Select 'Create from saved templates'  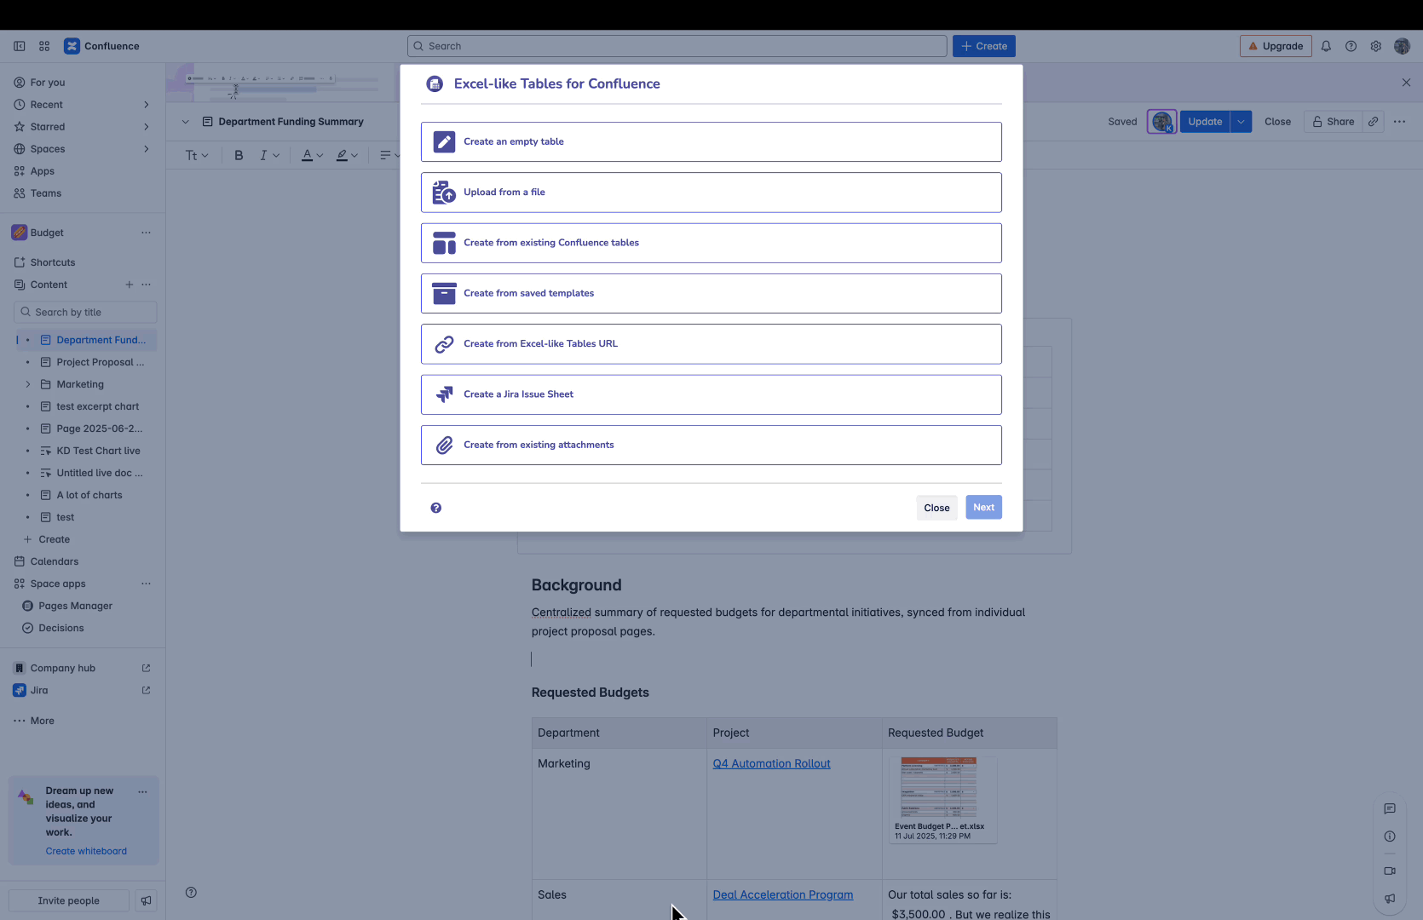[711, 293]
